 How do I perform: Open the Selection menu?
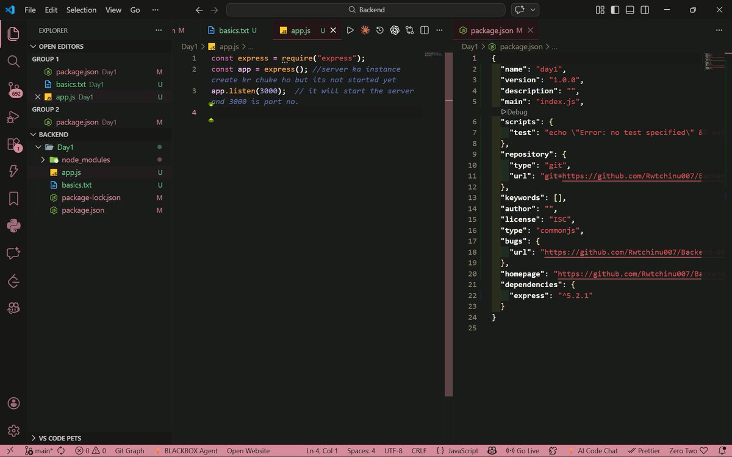[x=81, y=10]
